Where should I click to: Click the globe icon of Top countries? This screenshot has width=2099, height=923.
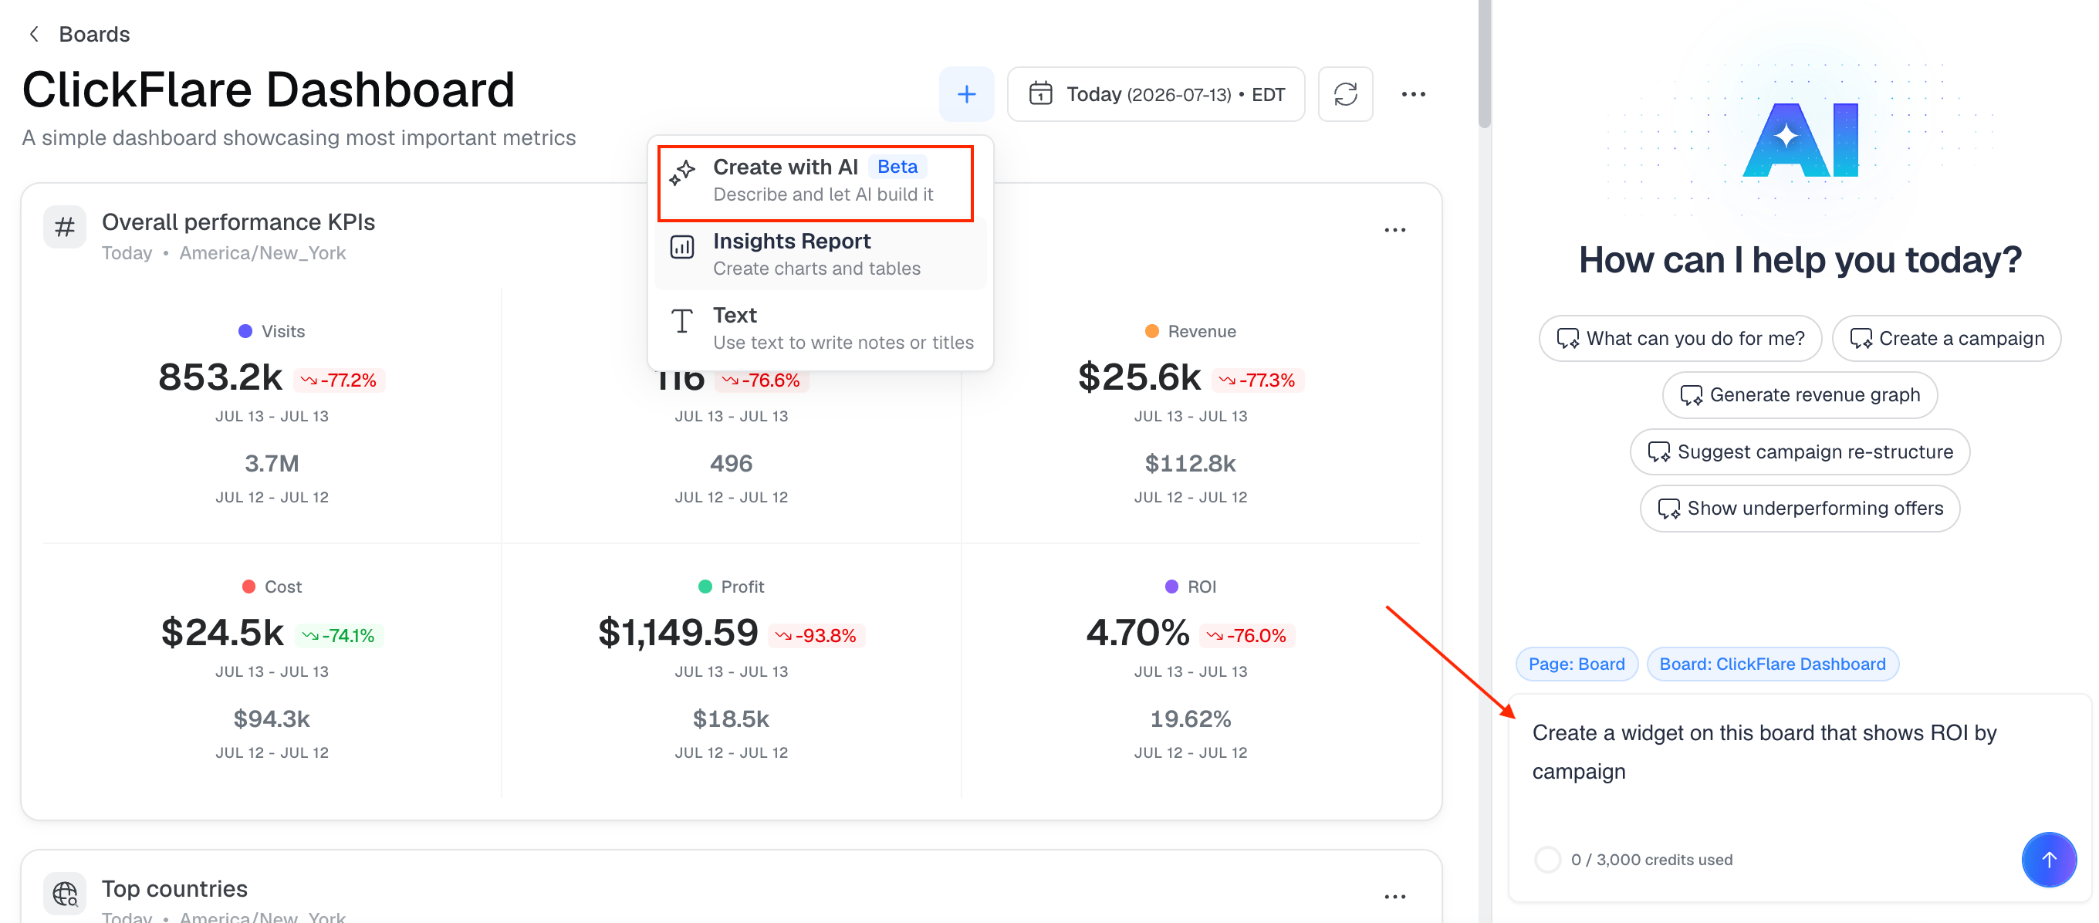[64, 894]
